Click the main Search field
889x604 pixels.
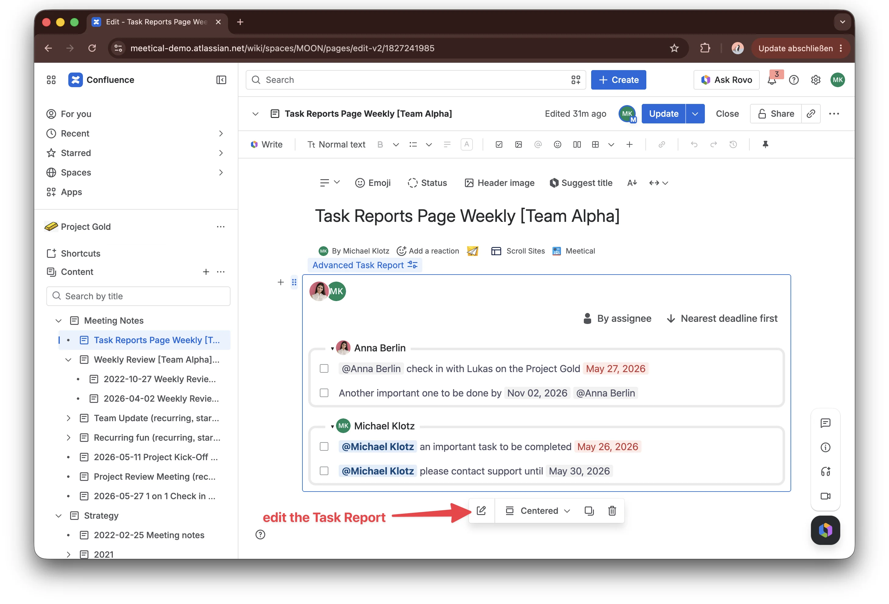(x=416, y=80)
